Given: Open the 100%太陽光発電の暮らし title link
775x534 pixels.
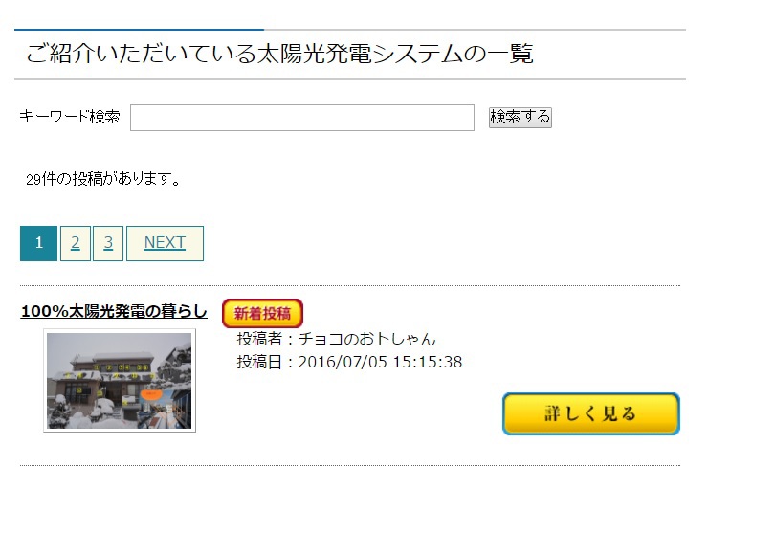Looking at the screenshot, I should tap(114, 312).
